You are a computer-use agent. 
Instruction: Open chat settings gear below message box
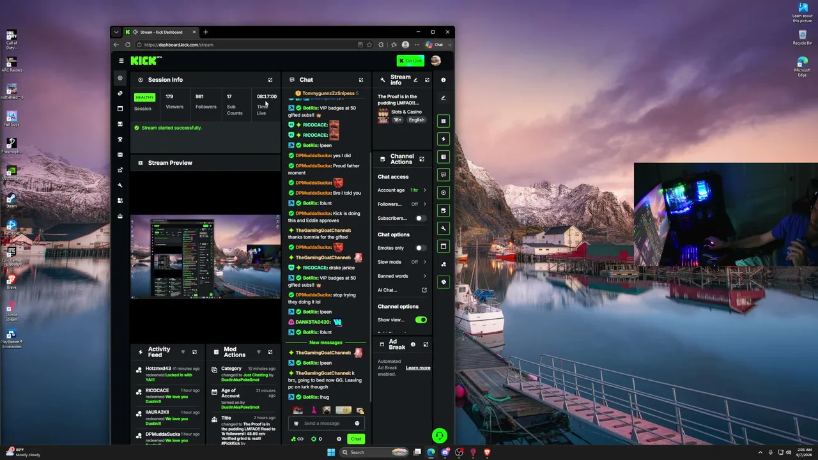(x=339, y=439)
